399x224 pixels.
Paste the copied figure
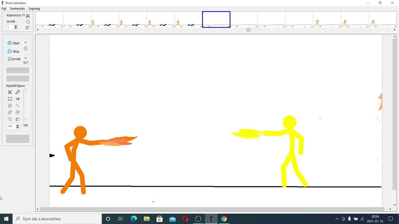click(x=18, y=119)
